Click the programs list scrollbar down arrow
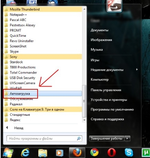Screen dimensions: 150x158 (x=84, y=120)
